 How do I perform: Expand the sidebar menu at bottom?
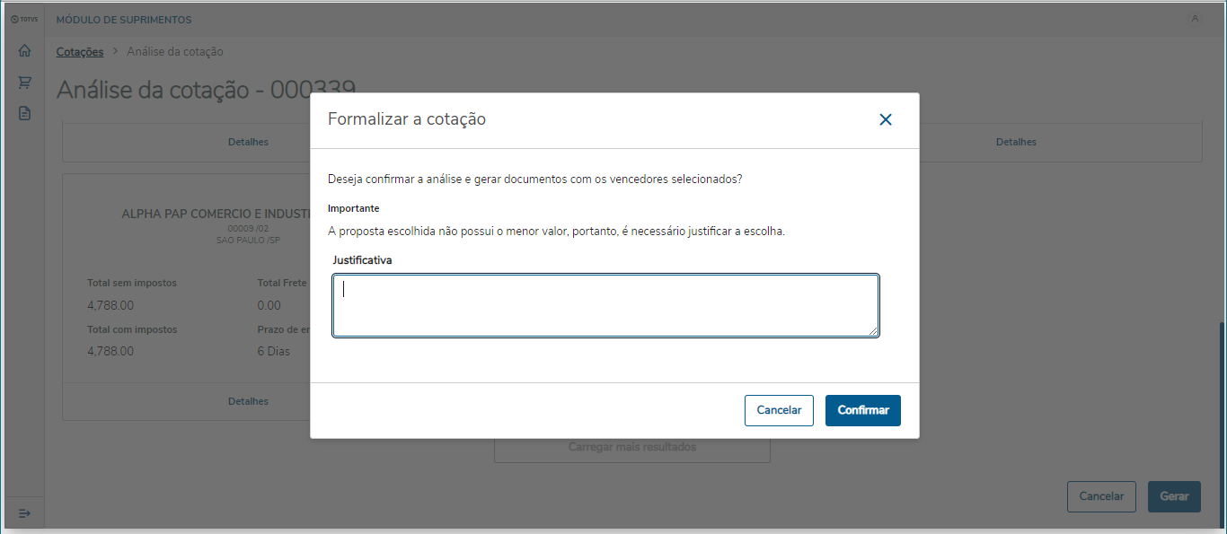24,513
